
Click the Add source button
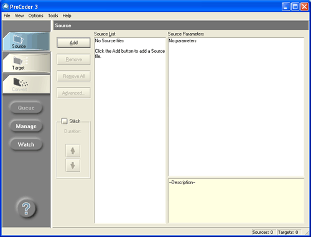pos(73,43)
